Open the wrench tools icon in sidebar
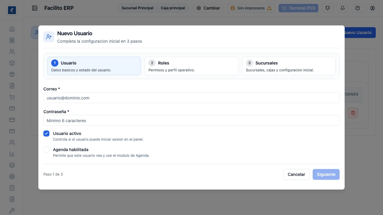This screenshot has width=383, height=215. (12, 211)
